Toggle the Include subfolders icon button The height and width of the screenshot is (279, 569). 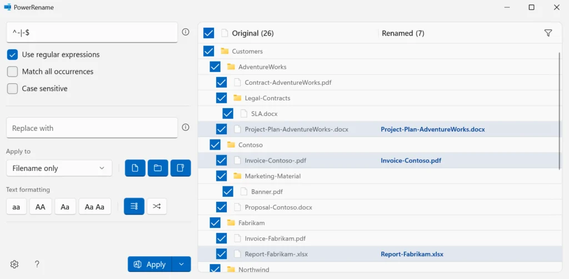pyautogui.click(x=181, y=168)
